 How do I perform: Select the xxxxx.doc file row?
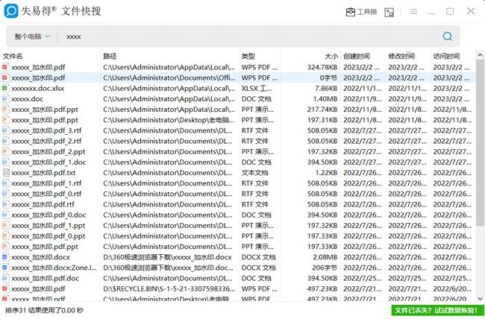pos(237,98)
